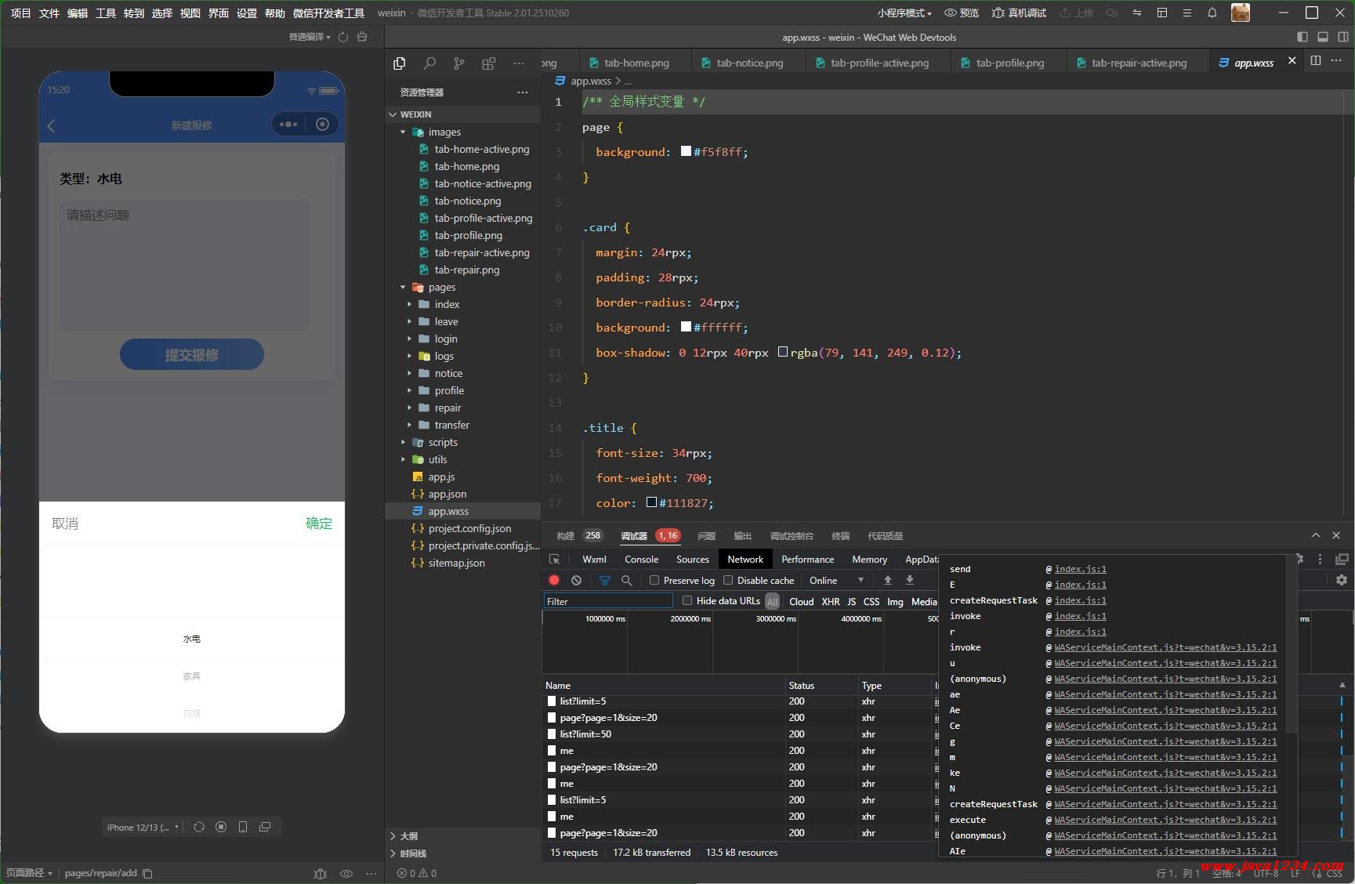Image resolution: width=1355 pixels, height=884 pixels.
Task: Click 取消 in the picker sheet
Action: [65, 523]
